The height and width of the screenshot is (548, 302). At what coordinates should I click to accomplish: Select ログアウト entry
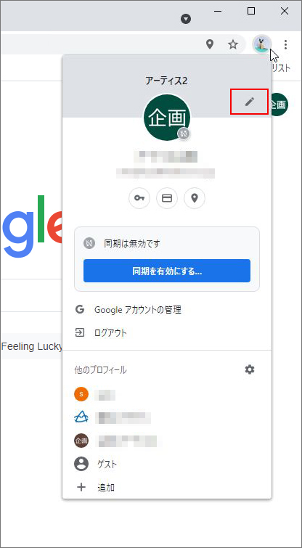pyautogui.click(x=167, y=332)
